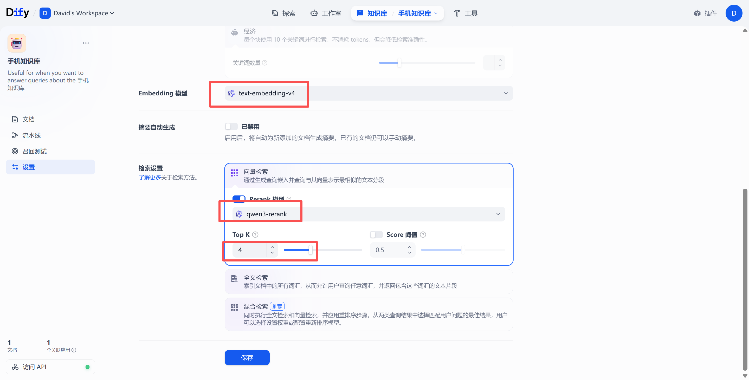Screen dimensions: 749x380
Task: Click the robot knowledge base avatar icon
Action: (17, 43)
